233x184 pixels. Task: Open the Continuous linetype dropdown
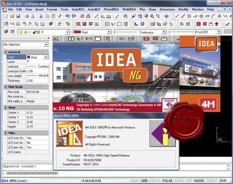point(164,32)
